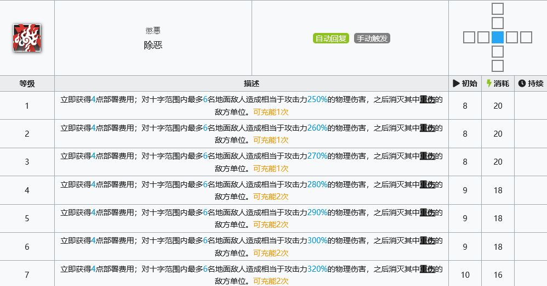Screen dimensions: 547x286
Task: Click initial SP value 10 in level 7 row
Action: tap(465, 275)
